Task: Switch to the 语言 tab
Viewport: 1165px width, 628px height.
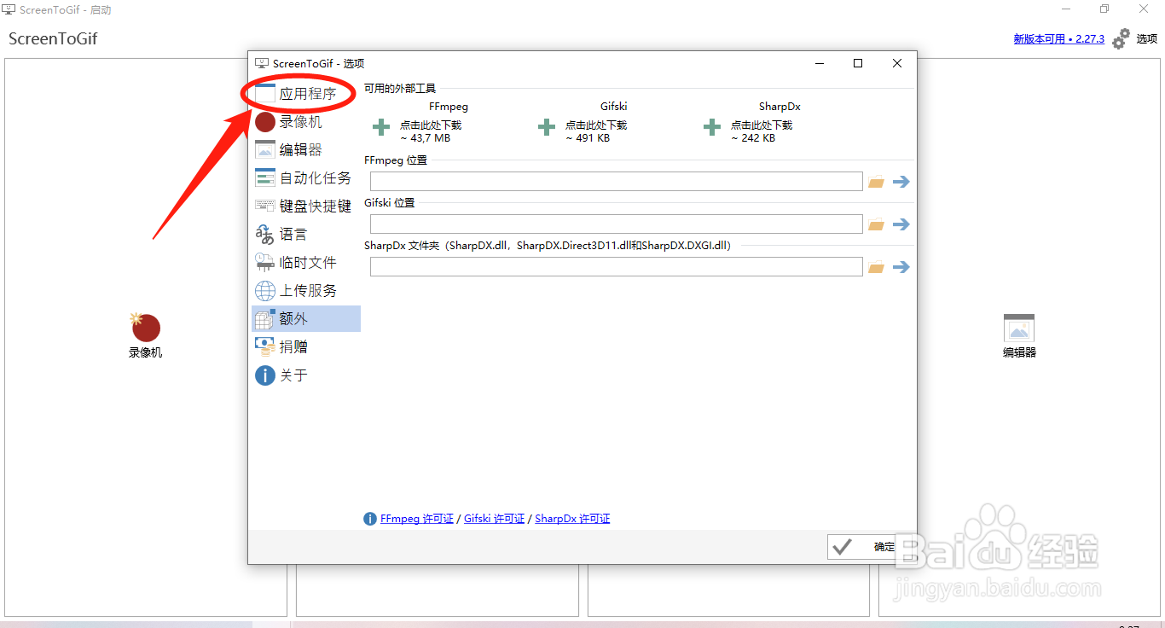Action: 305,235
